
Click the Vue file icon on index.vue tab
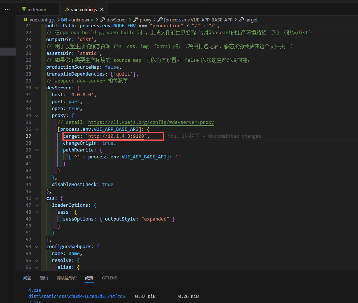pyautogui.click(x=24, y=9)
